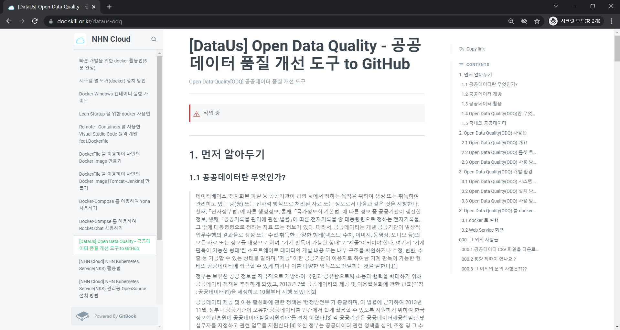620x330 pixels.
Task: Open 'Docker-Compose 를 이용하여 Yona 사용하기'
Action: pos(114,204)
